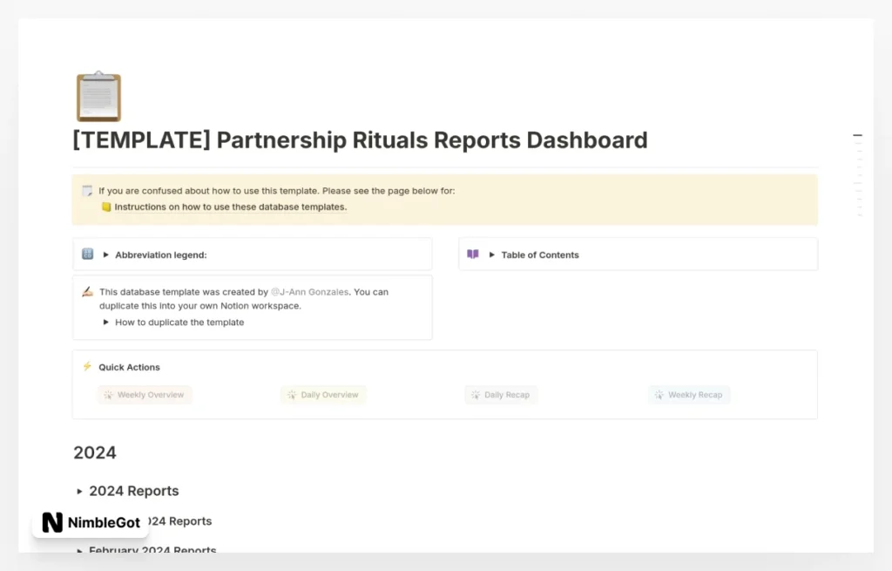892x571 pixels.
Task: Click the lightning bolt Quick Actions icon
Action: tap(86, 366)
